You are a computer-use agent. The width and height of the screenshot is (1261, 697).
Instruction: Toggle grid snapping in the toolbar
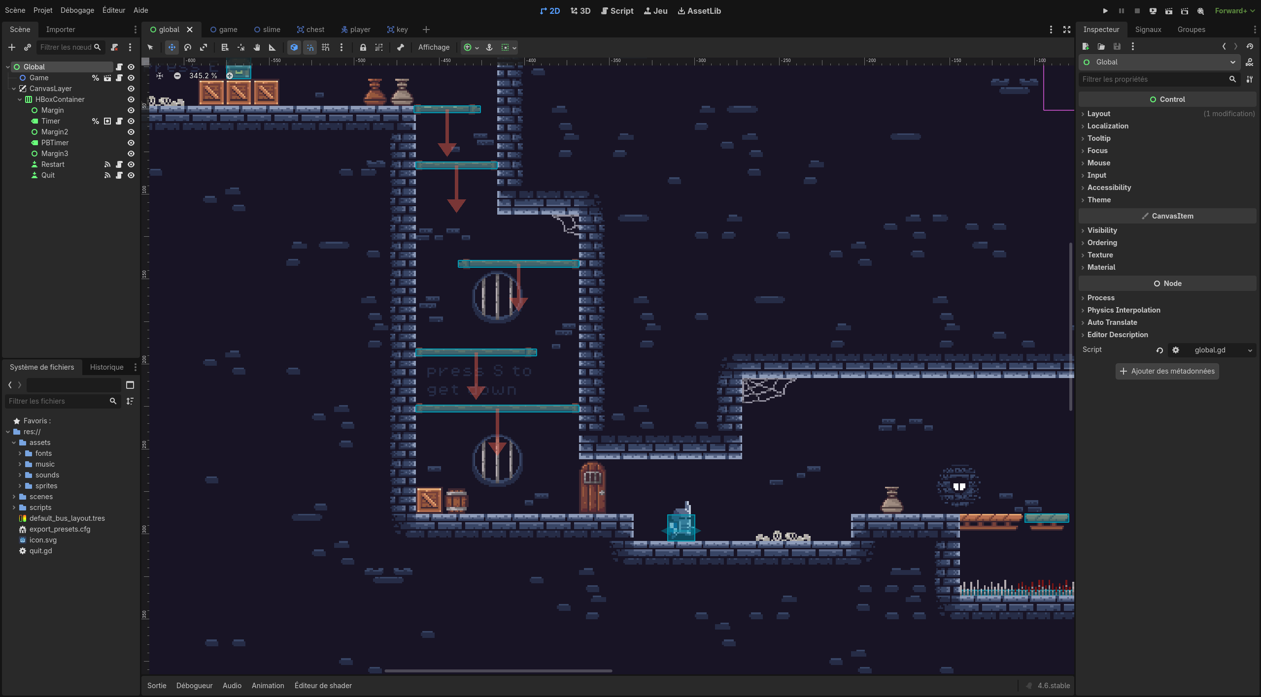pos(325,47)
